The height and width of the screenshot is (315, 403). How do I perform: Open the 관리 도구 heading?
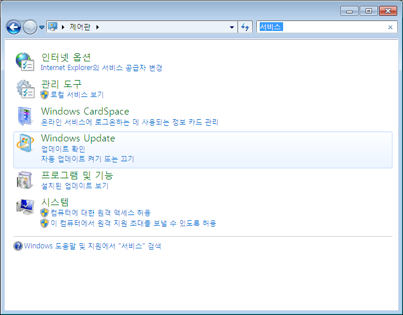[61, 84]
